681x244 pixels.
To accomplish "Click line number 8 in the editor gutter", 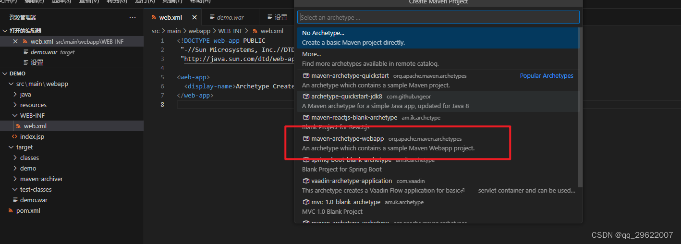I will point(162,105).
